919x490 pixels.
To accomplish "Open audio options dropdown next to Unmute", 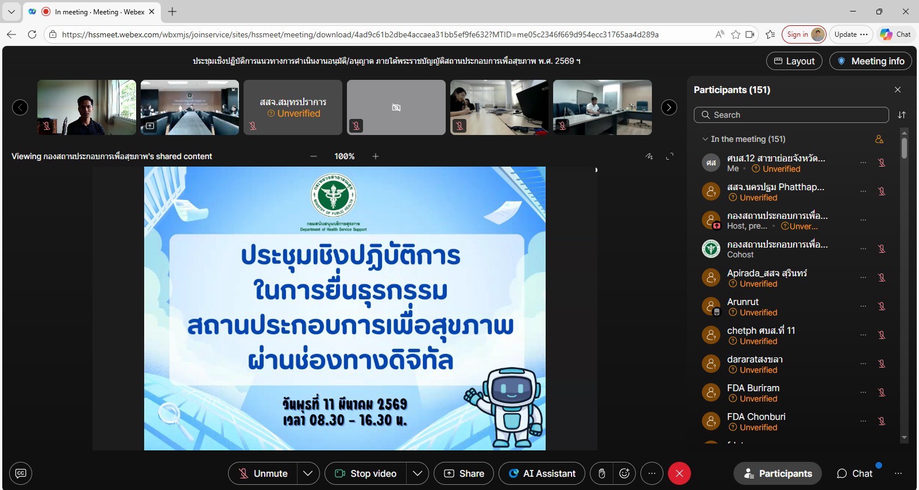I will coord(308,473).
